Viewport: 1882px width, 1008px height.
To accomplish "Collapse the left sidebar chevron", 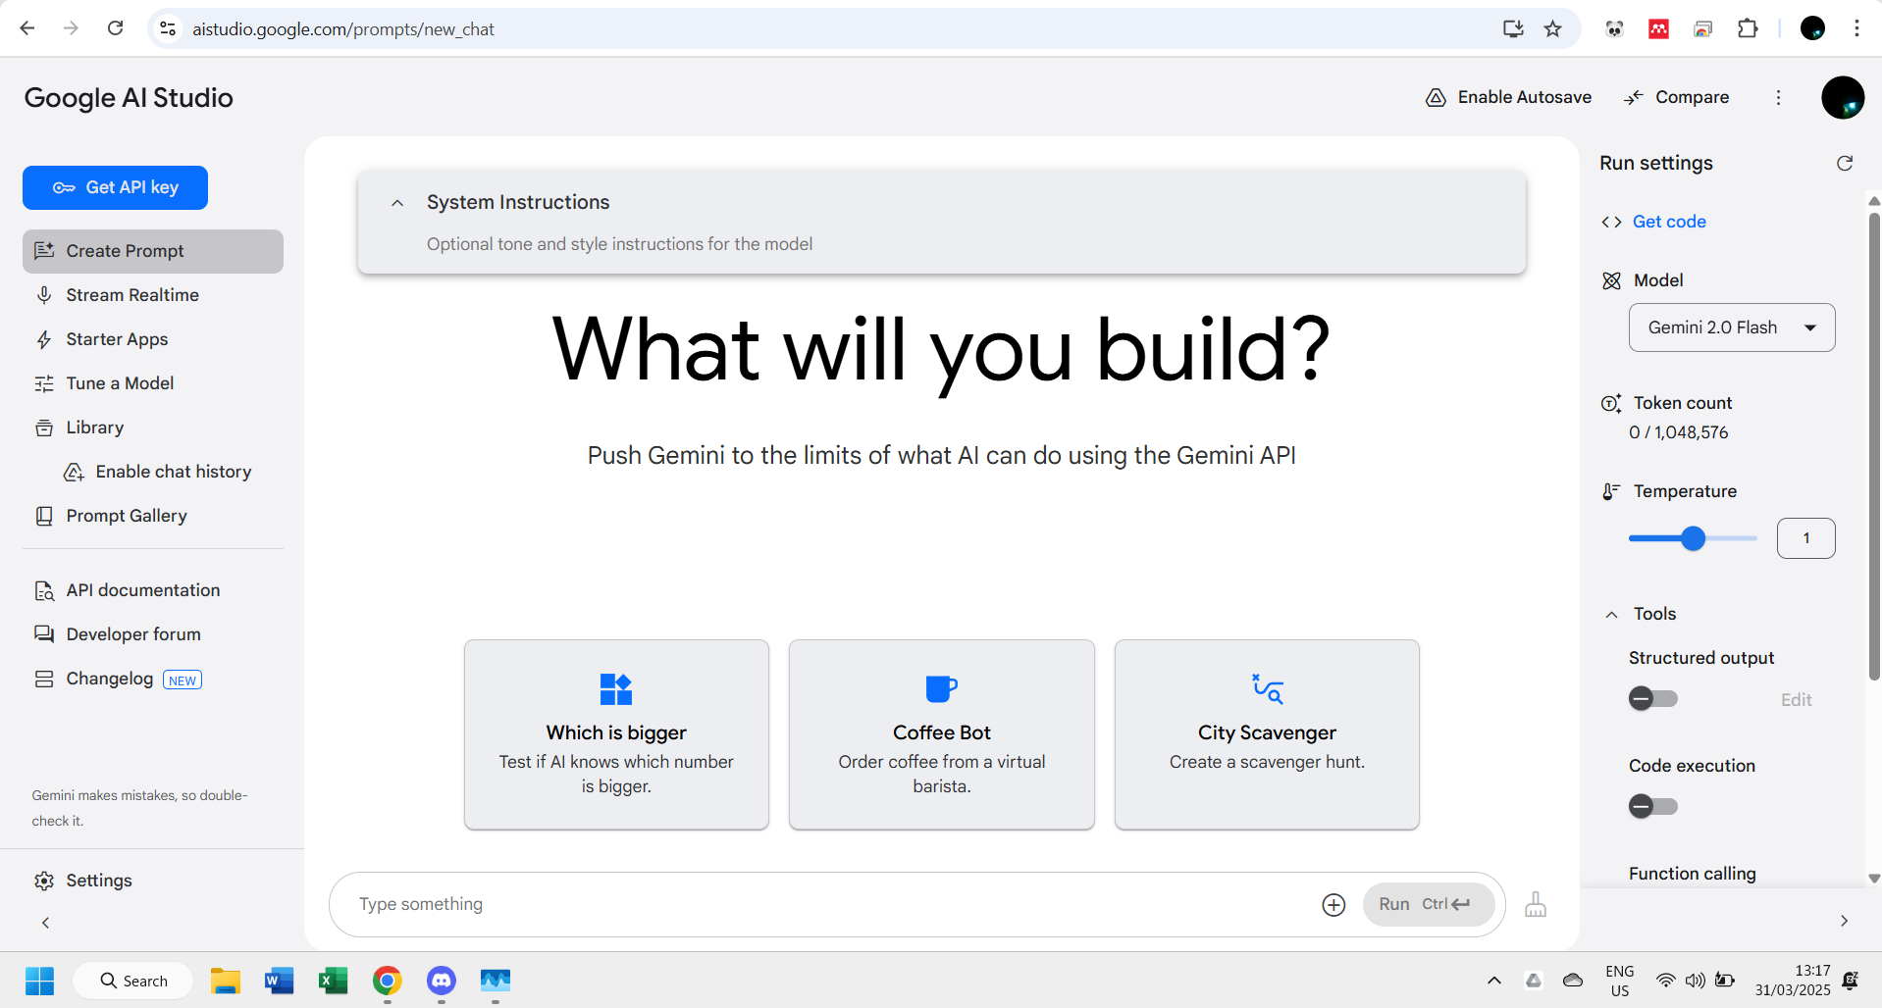I will (45, 923).
